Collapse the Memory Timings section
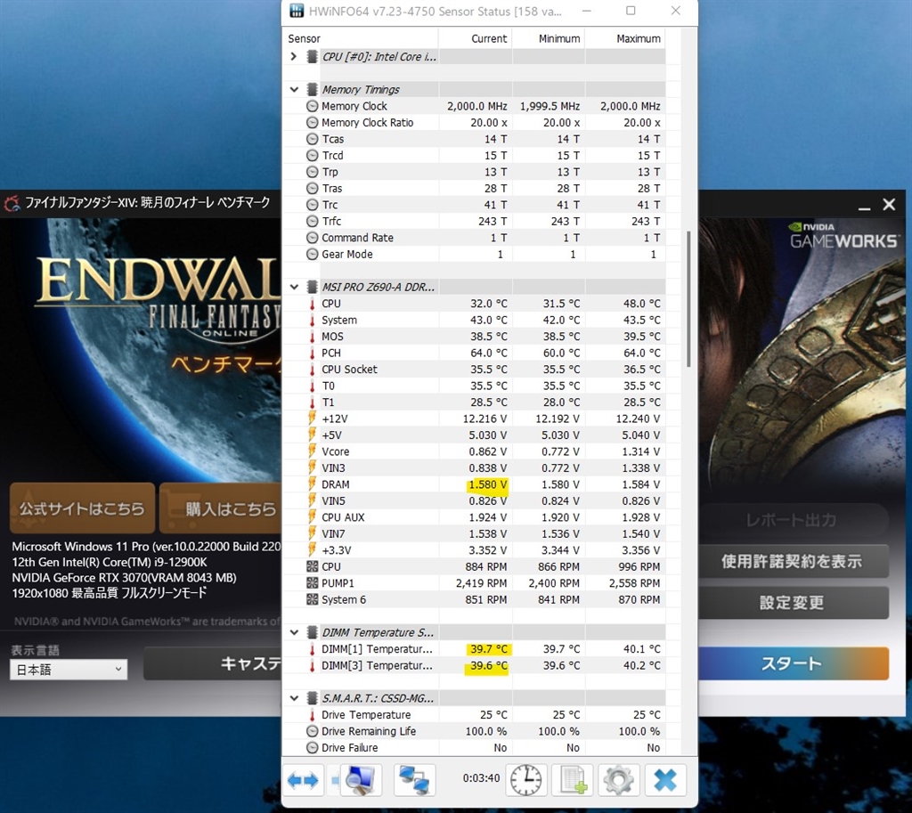Image resolution: width=912 pixels, height=813 pixels. pos(294,90)
